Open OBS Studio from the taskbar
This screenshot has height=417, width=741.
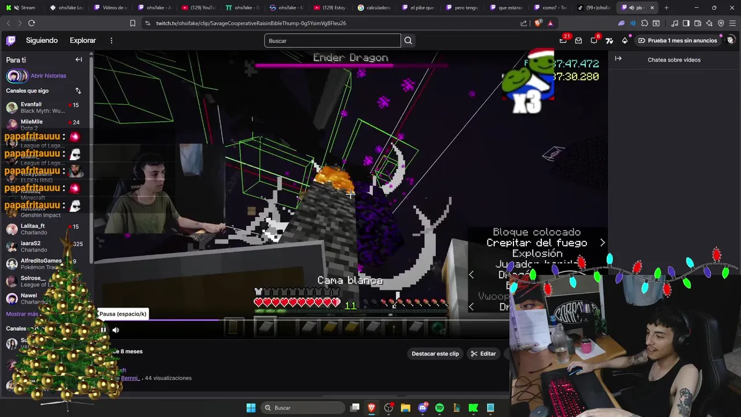[x=388, y=408]
